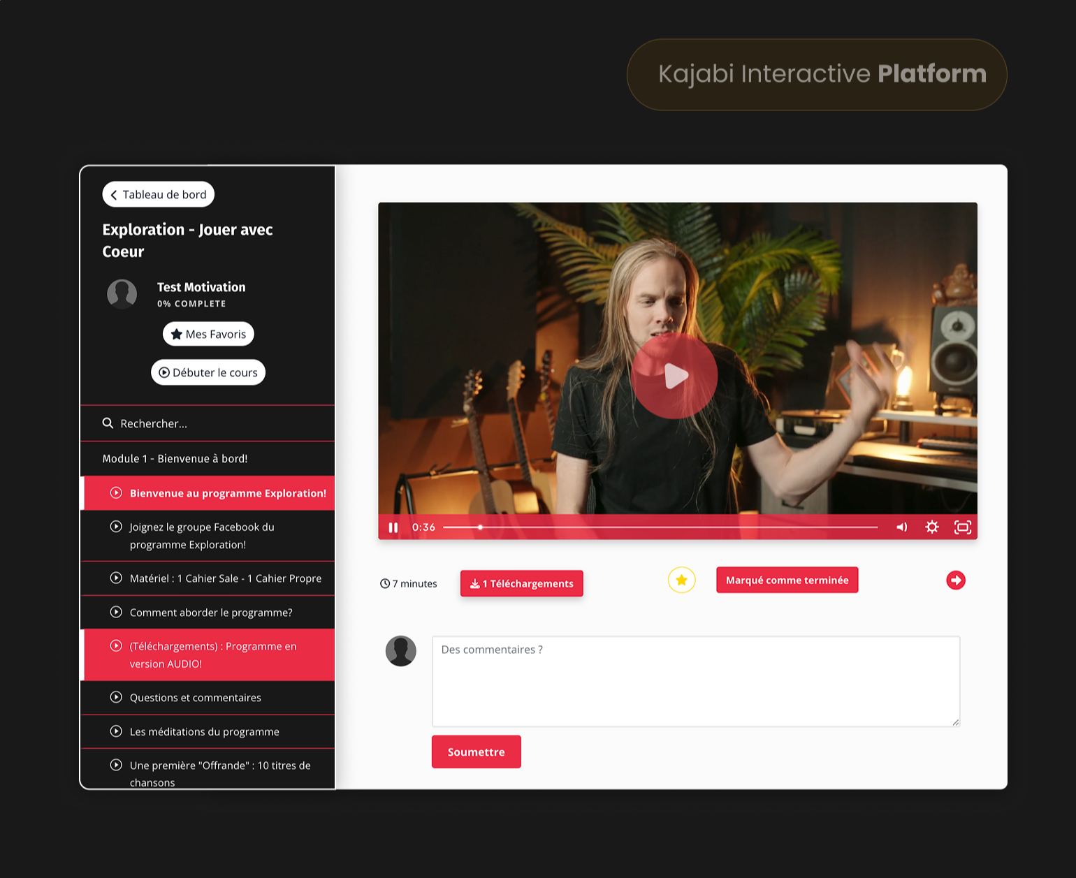Go to next lesson with red arrow
Screen dimensions: 1076x878
(x=956, y=580)
